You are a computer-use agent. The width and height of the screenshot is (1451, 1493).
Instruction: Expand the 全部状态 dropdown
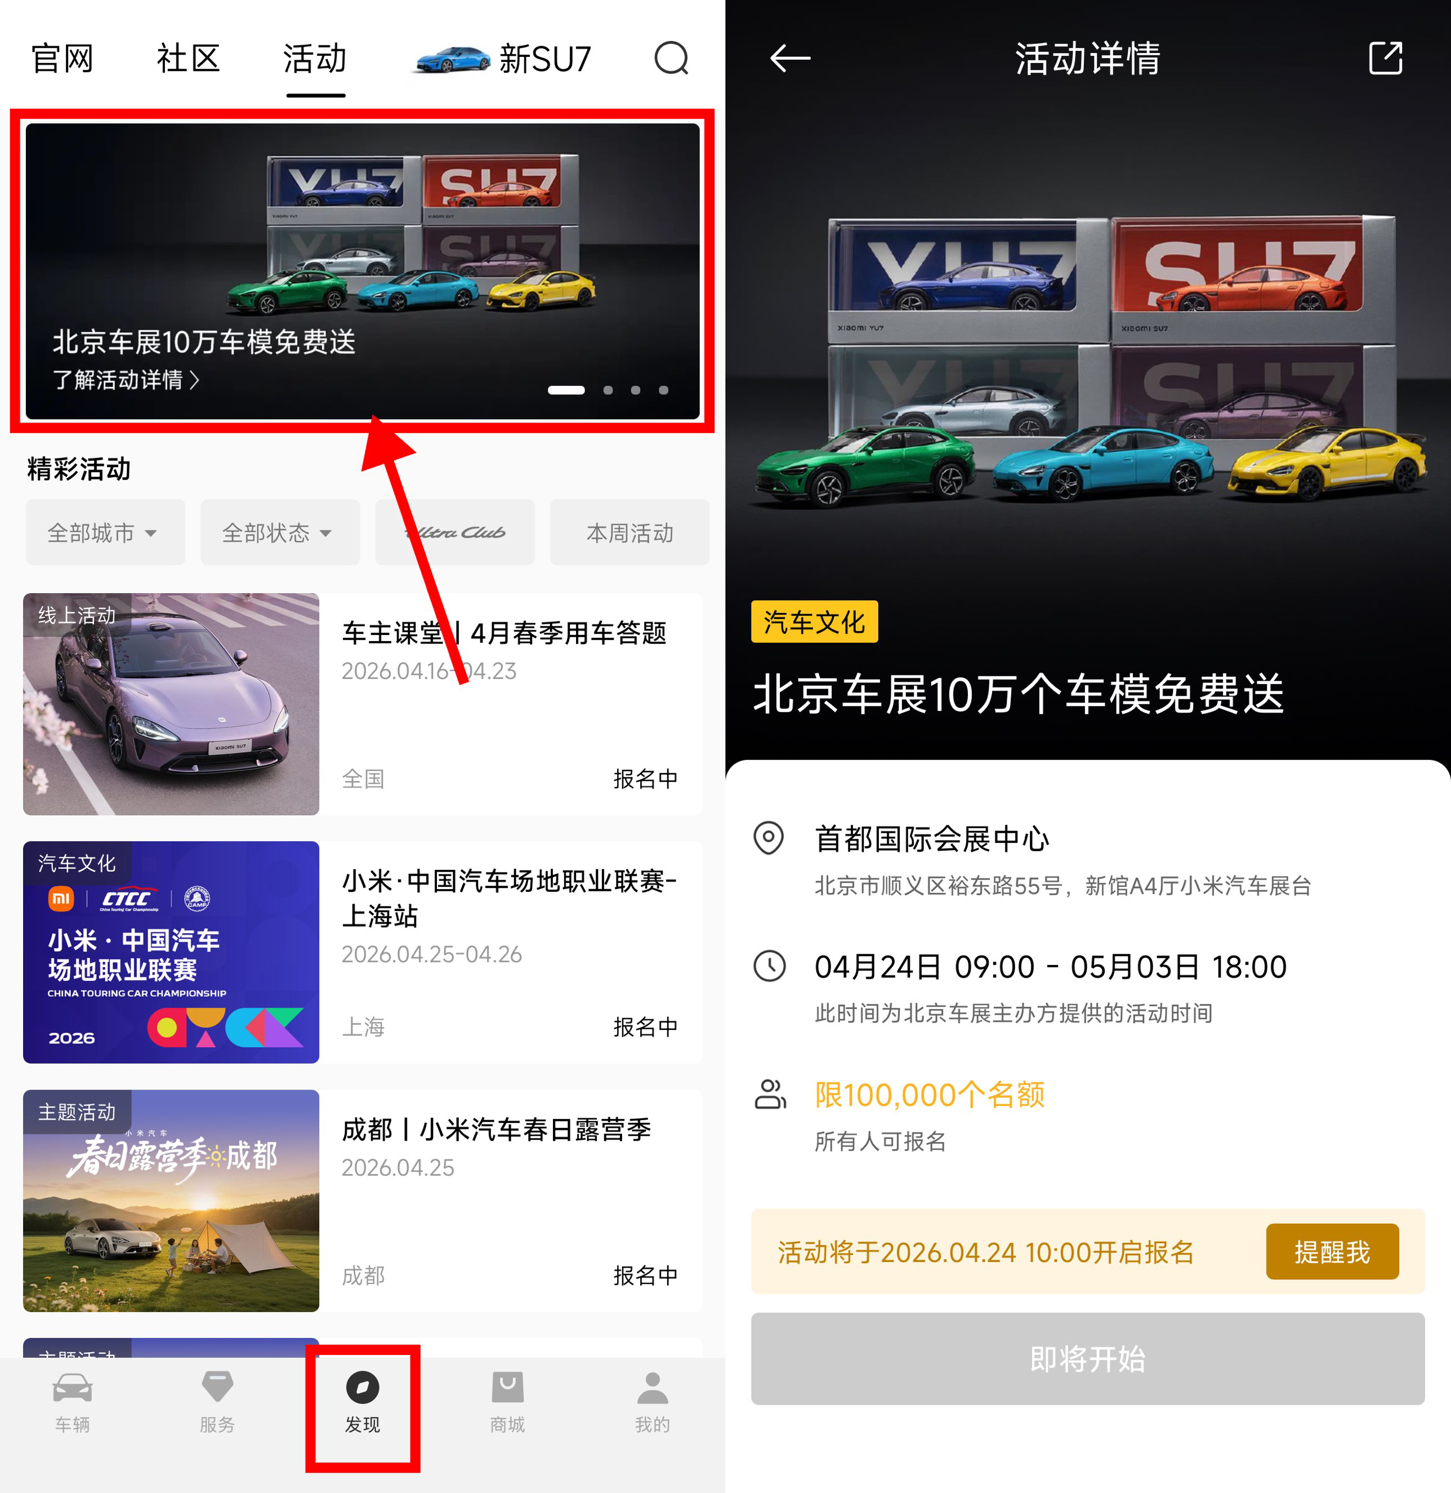[x=280, y=532]
